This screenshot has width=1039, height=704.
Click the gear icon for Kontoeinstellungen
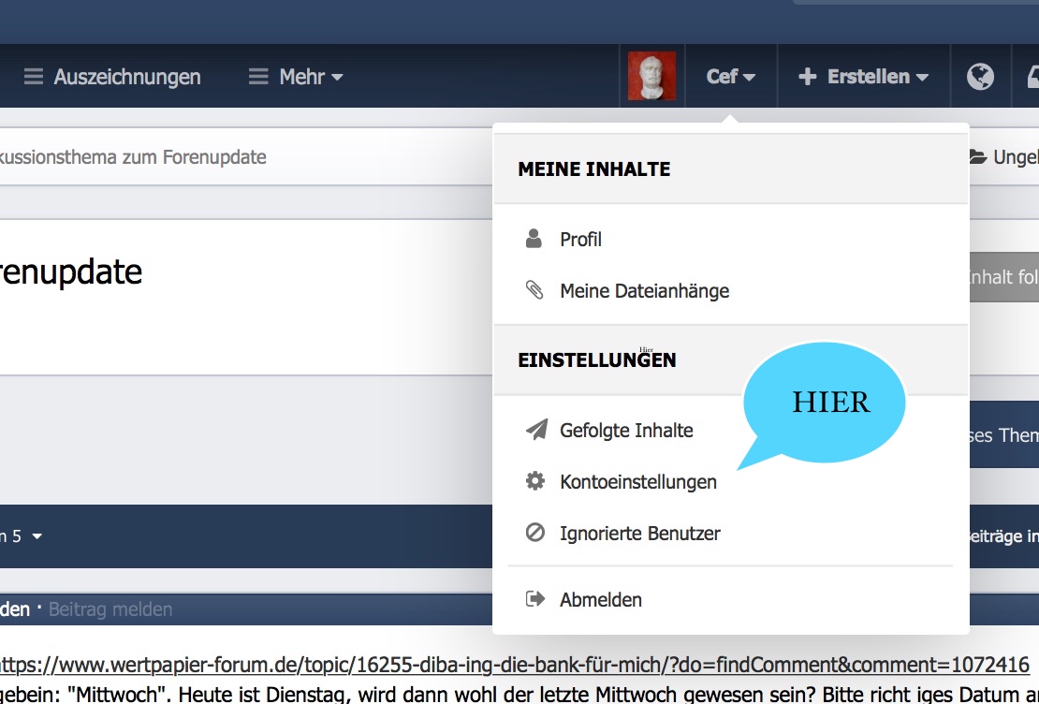point(534,481)
